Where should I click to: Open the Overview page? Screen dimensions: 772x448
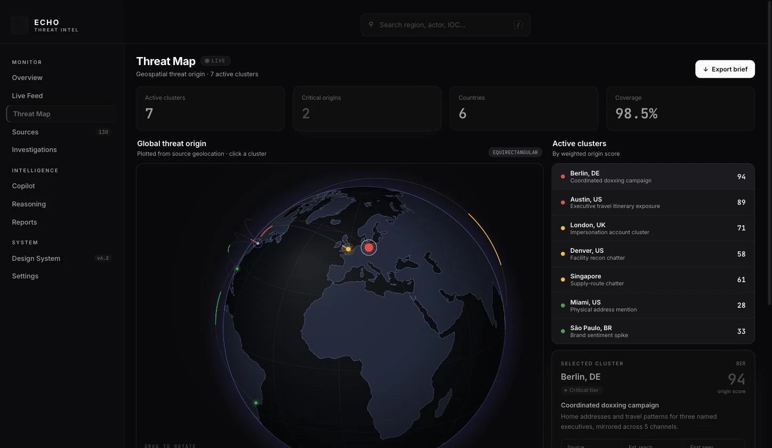click(61, 78)
